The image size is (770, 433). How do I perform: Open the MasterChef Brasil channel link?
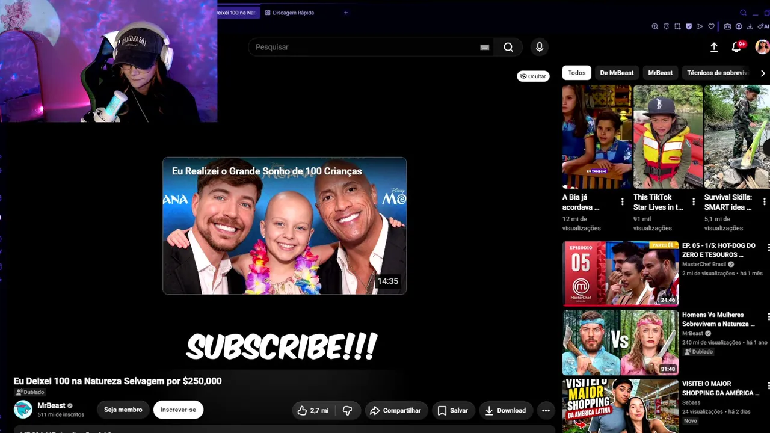point(704,264)
